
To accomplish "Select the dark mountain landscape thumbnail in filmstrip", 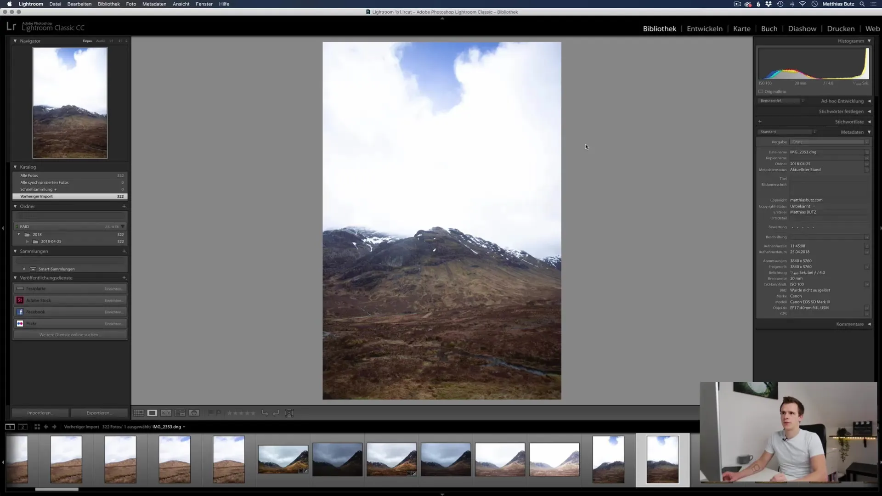I will 338,459.
